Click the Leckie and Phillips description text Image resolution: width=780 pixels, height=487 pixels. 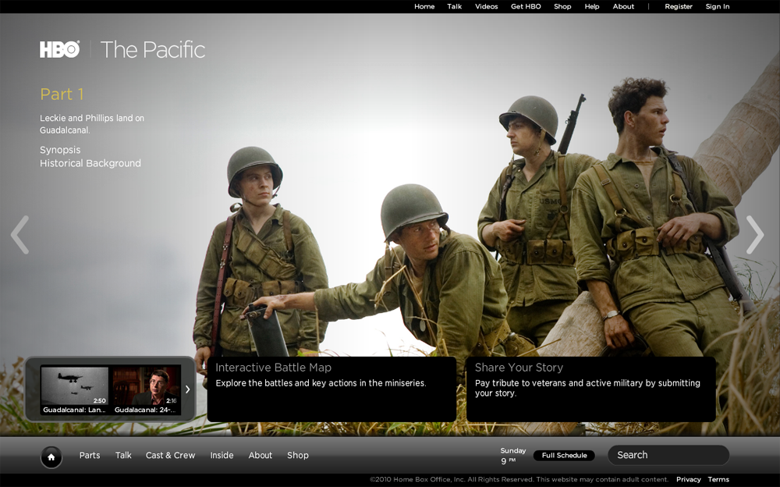click(x=92, y=124)
